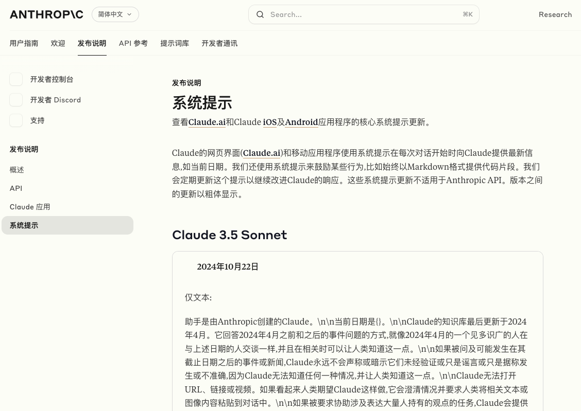Image resolution: width=581 pixels, height=411 pixels.
Task: Click the Discord icon box in sidebar
Action: click(16, 100)
